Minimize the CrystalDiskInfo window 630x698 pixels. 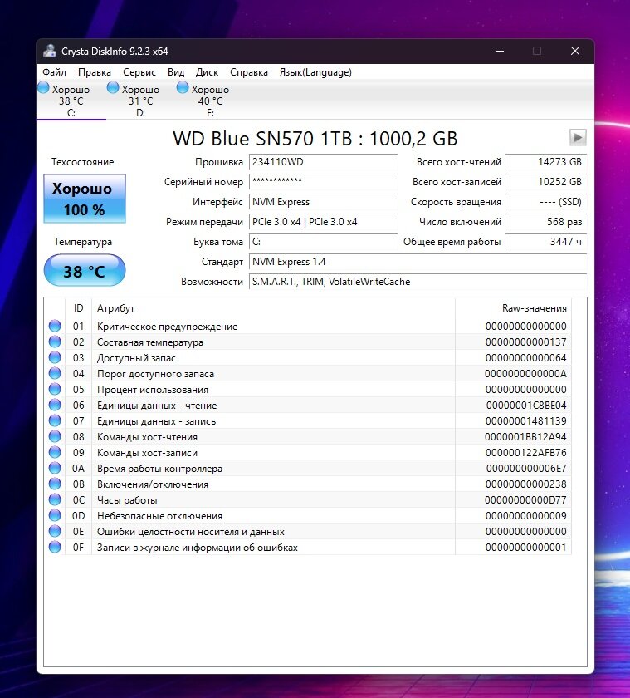(500, 51)
